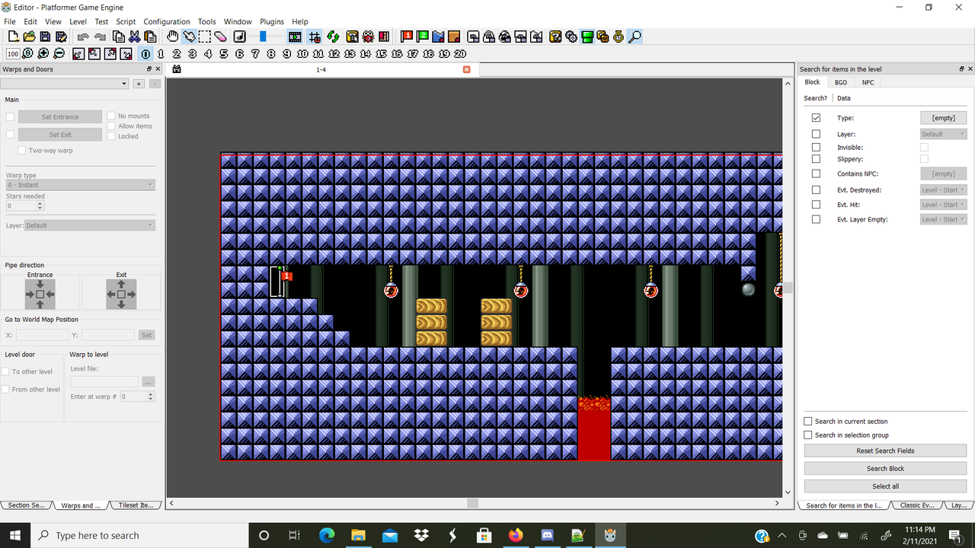Select the dashed rectangle selection tool
The image size is (975, 548).
204,36
